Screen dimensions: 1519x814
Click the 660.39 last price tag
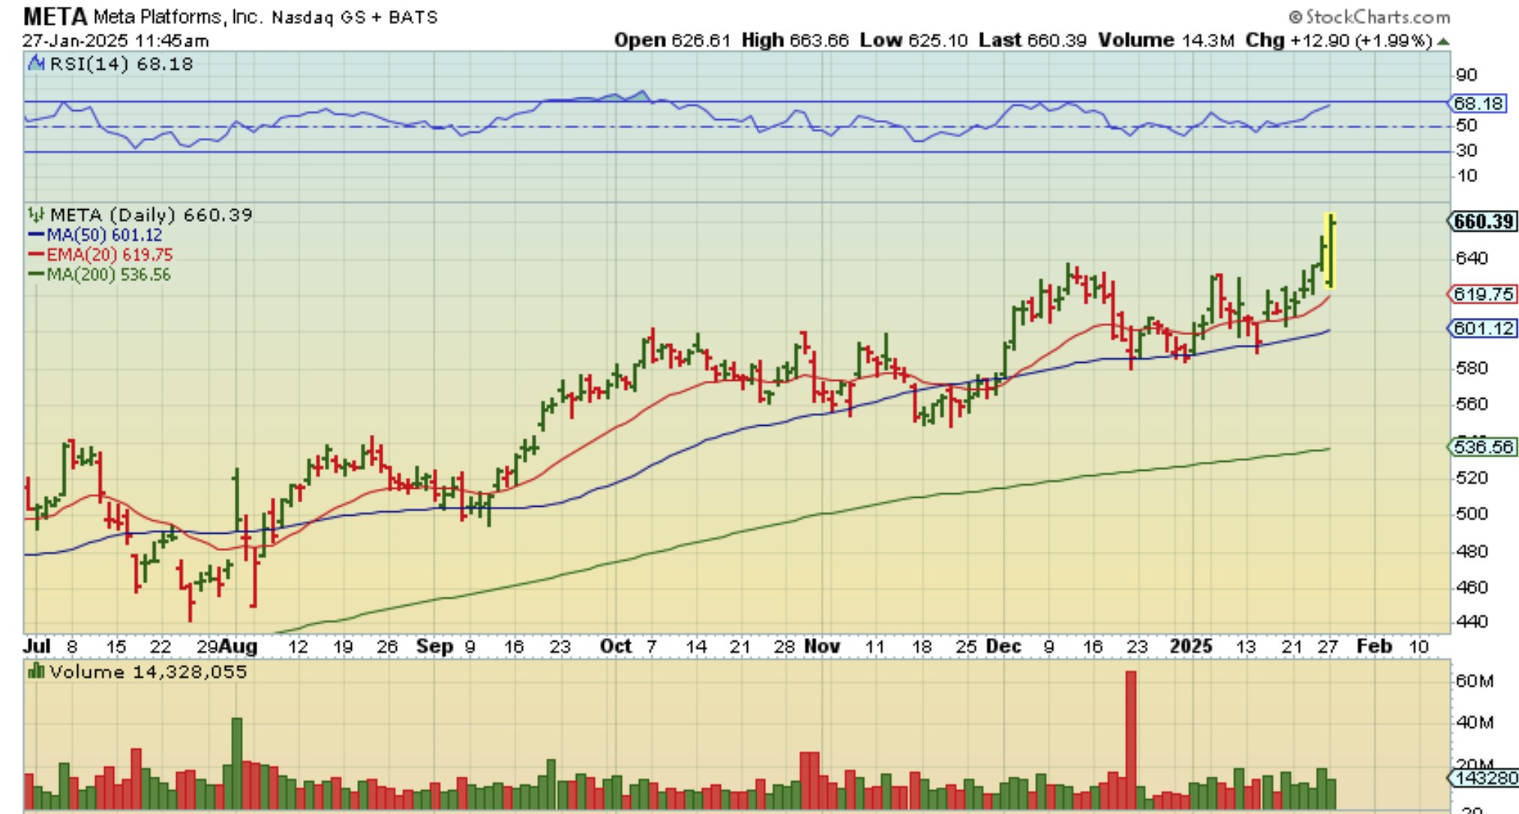pyautogui.click(x=1483, y=222)
